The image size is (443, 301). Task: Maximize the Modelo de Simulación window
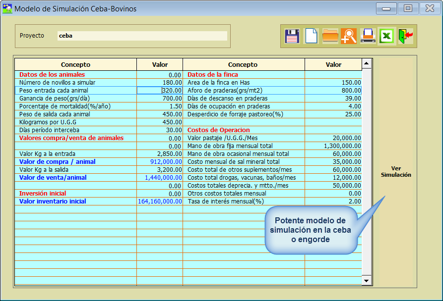[408, 8]
